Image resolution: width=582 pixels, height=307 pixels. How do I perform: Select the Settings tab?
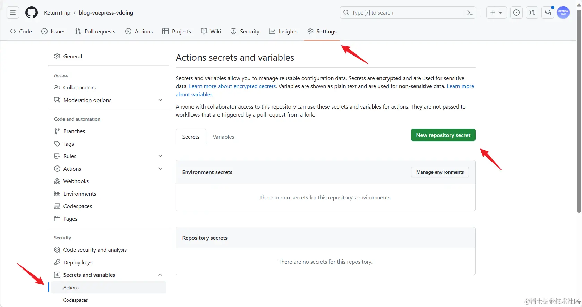coord(322,31)
